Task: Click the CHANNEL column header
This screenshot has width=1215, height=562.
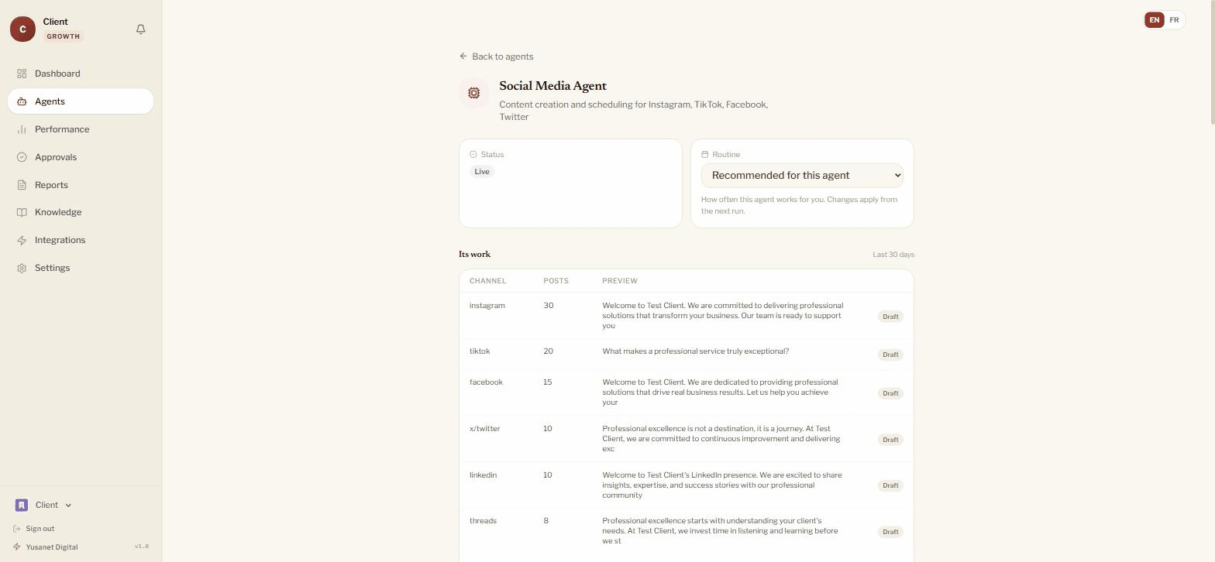Action: click(487, 281)
